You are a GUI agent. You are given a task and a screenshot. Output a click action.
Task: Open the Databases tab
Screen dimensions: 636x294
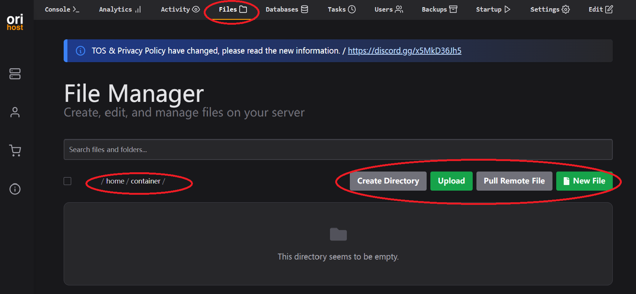click(x=287, y=9)
